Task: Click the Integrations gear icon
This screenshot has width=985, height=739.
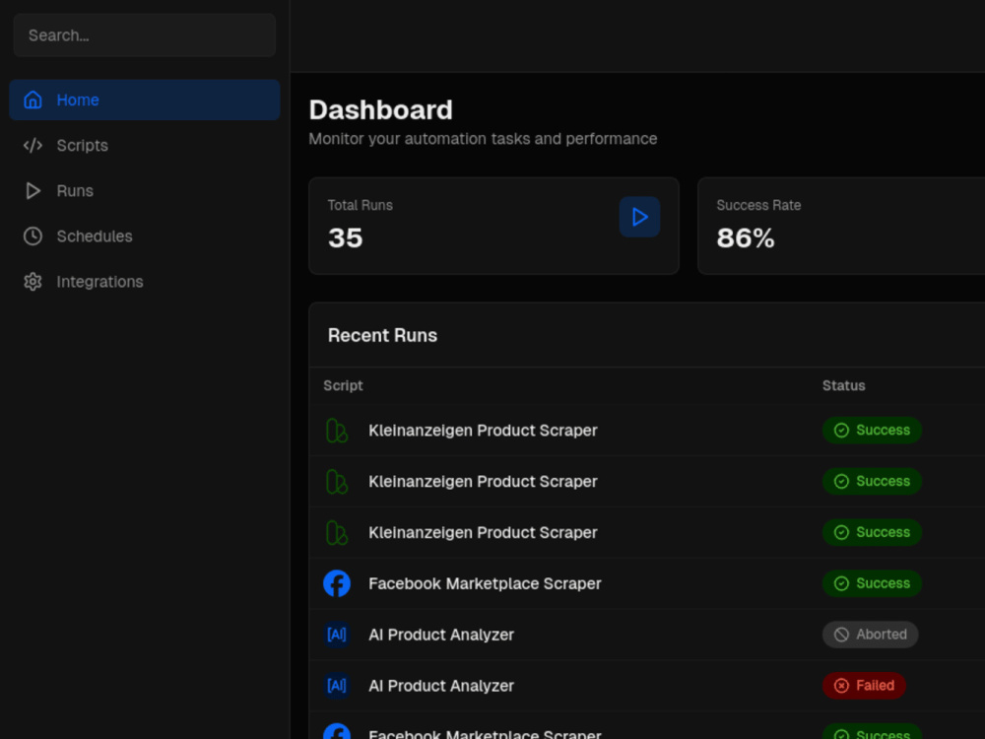Action: coord(33,282)
